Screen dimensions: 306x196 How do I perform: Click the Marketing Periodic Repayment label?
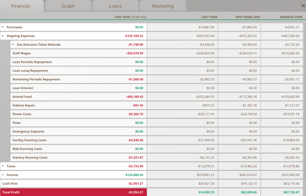pos(37,79)
